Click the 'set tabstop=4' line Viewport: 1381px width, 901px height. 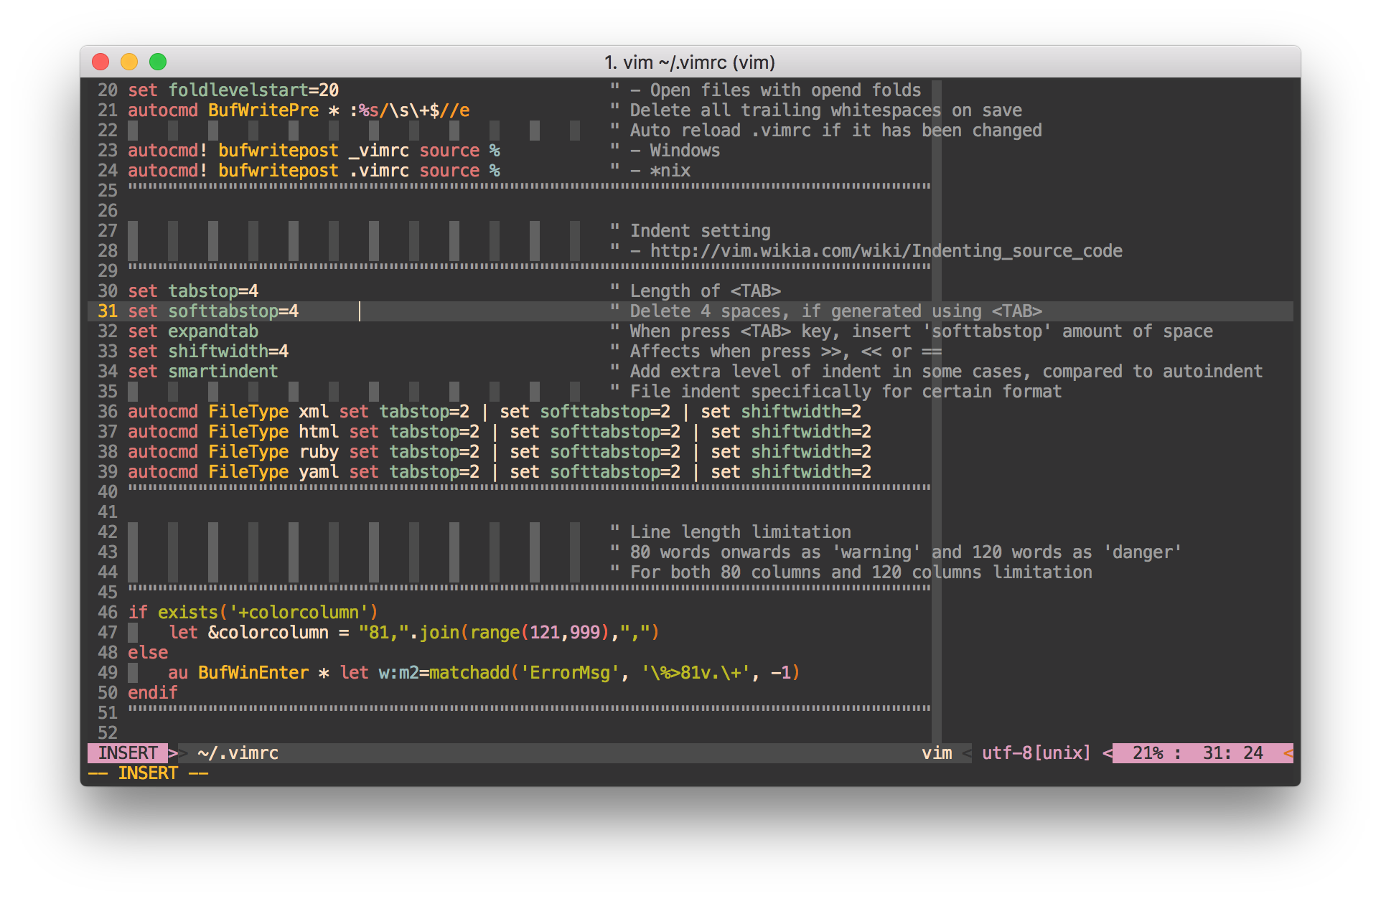click(193, 291)
